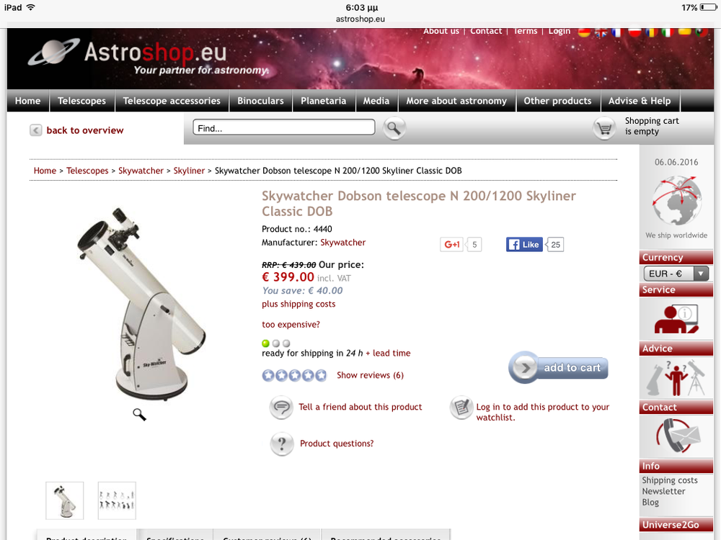This screenshot has height=540, width=721.
Task: Click the Advice telescope figures icon
Action: [x=676, y=378]
